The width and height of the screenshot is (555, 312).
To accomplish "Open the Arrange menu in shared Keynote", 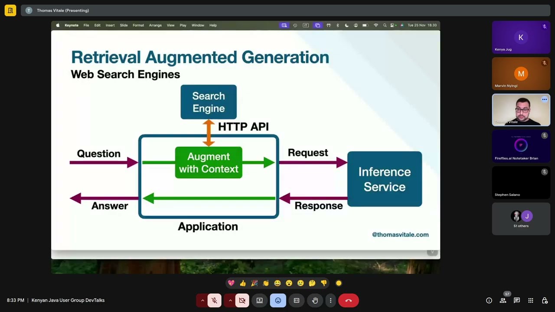I will point(155,25).
